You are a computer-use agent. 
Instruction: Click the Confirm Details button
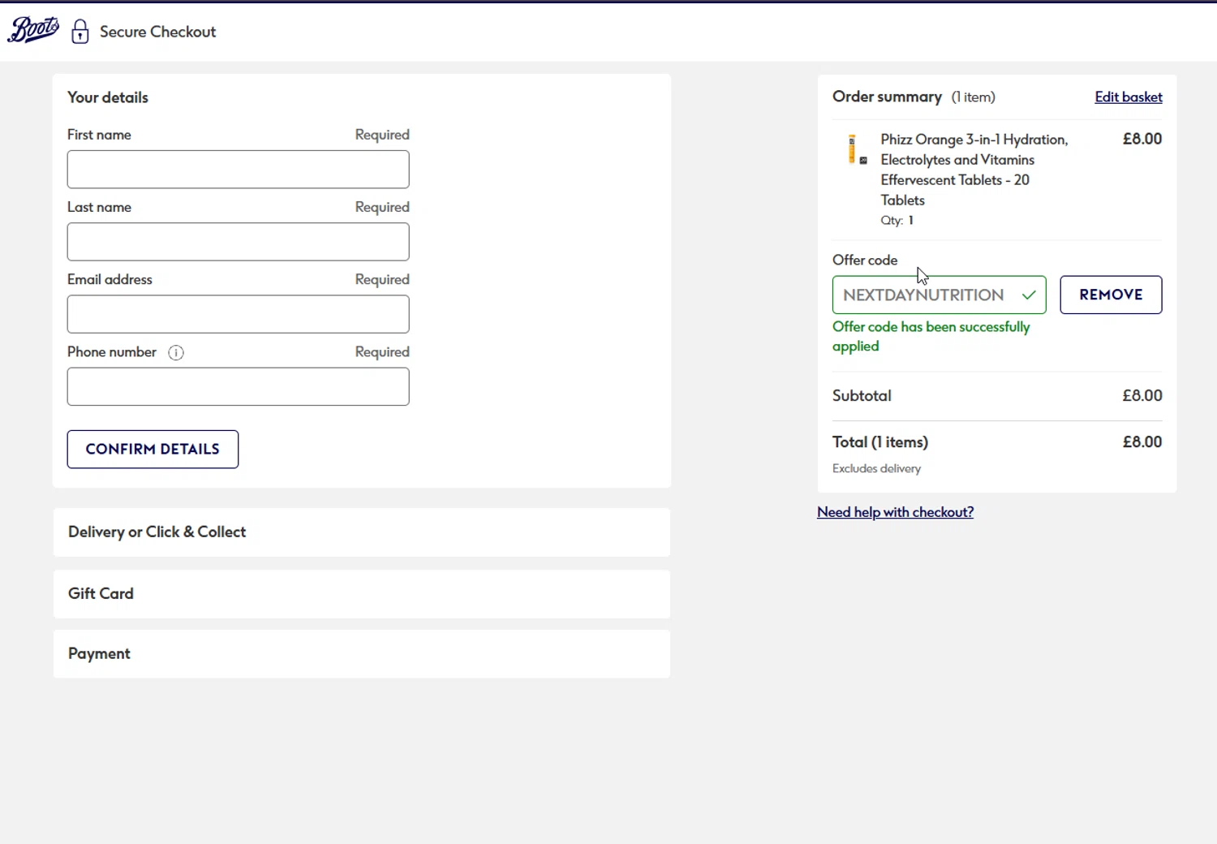pos(153,449)
